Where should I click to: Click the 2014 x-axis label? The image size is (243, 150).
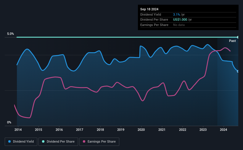[x=18, y=130]
